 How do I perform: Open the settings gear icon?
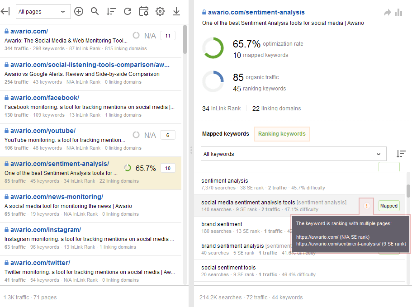[160, 11]
